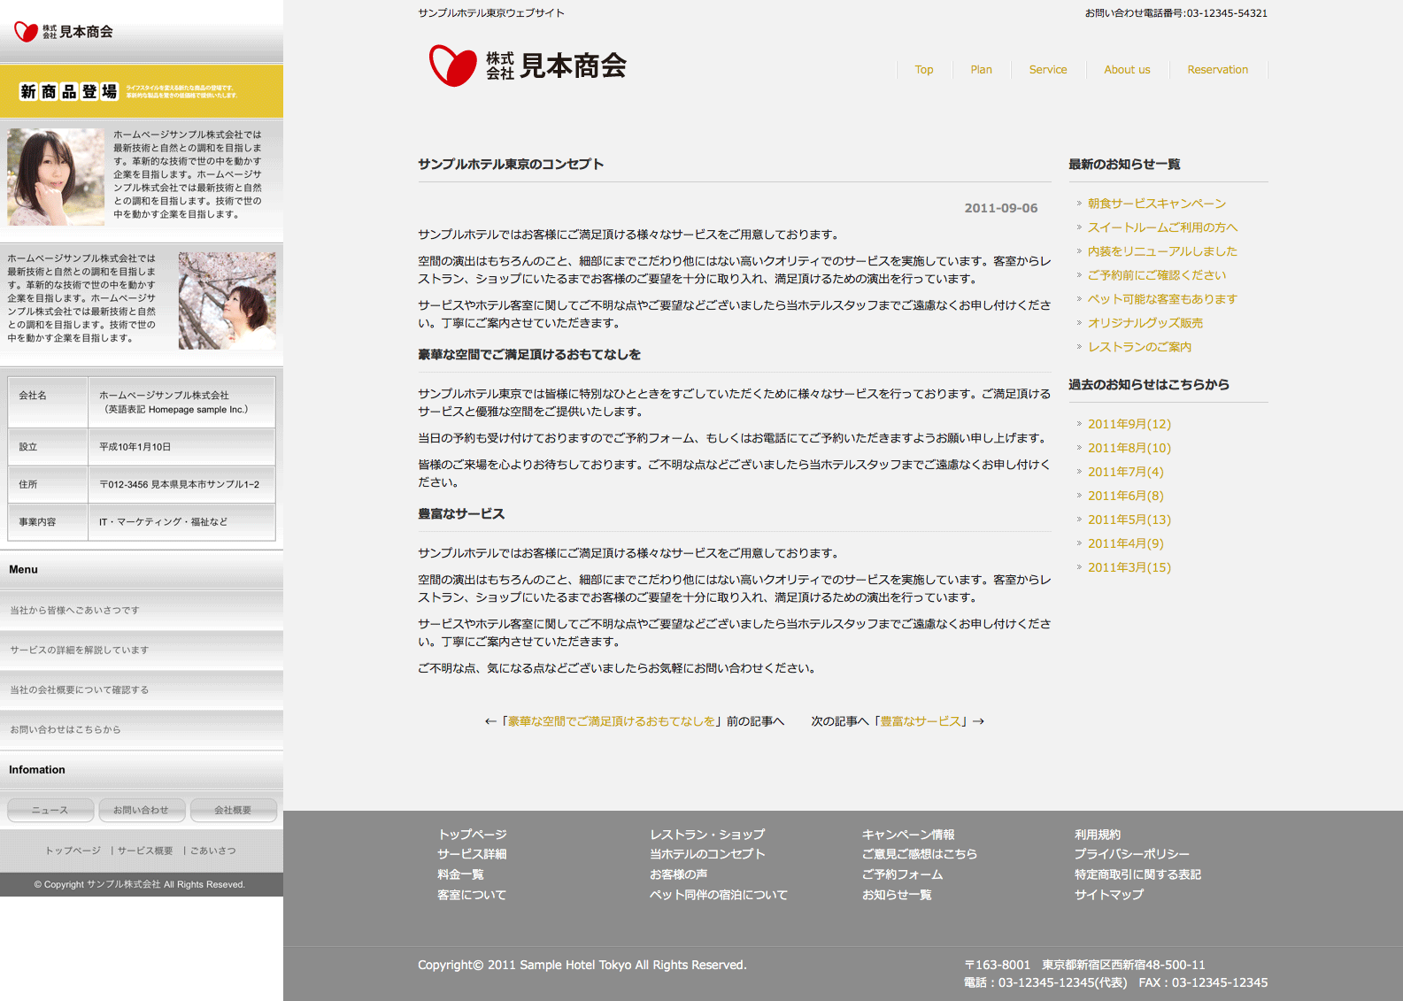This screenshot has height=1001, width=1403.
Task: Open the Top navigation menu item
Action: 923,70
